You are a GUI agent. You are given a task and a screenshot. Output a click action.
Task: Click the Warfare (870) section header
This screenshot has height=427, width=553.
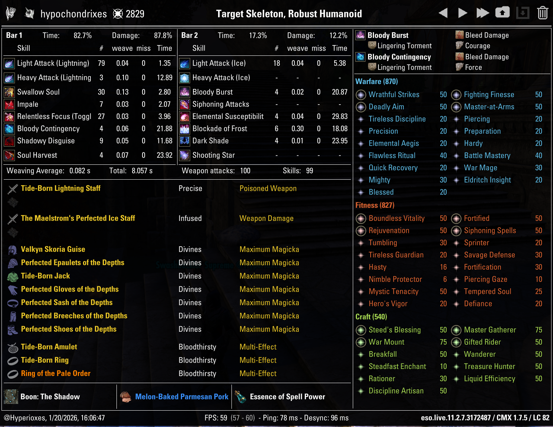[x=376, y=81]
